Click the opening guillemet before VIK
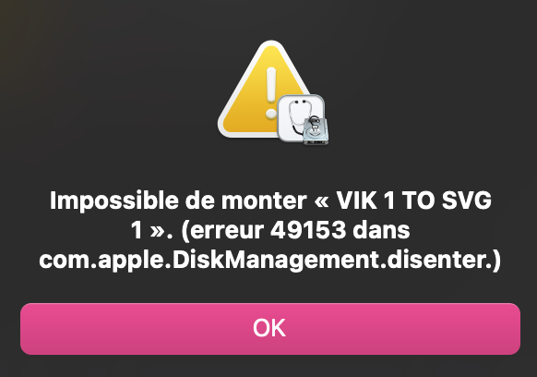537x377 pixels. [321, 201]
